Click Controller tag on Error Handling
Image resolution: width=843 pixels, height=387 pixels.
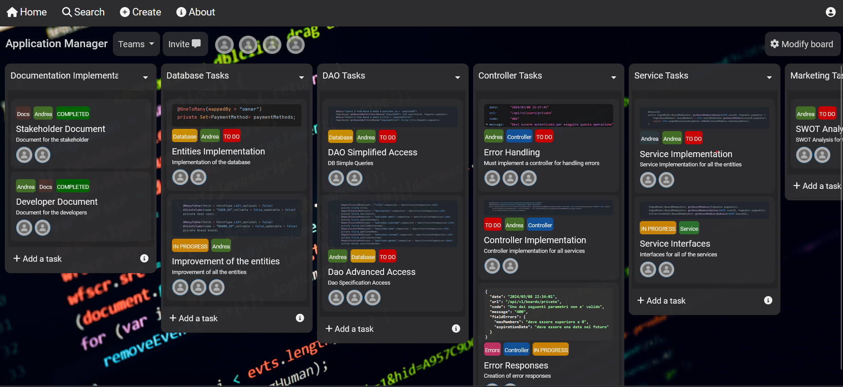point(519,137)
